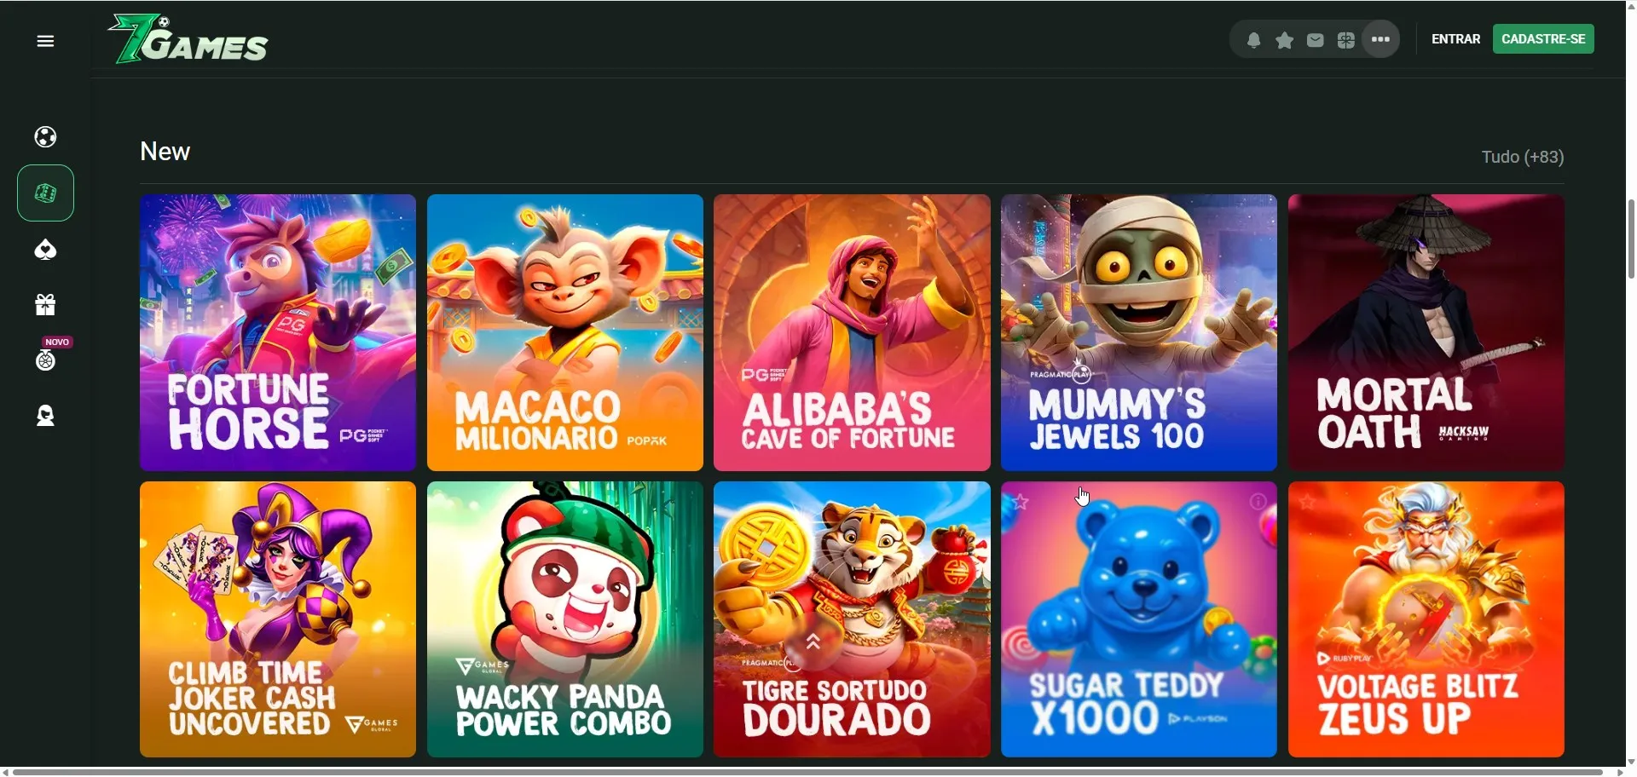Image resolution: width=1637 pixels, height=777 pixels.
Task: Open customer support headset icon
Action: (x=45, y=416)
